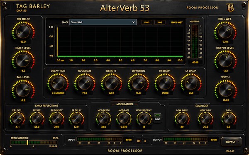Viewport: 249px width, 155px height.
Task: Click the Mod Pre Delay knob
Action: point(144,119)
